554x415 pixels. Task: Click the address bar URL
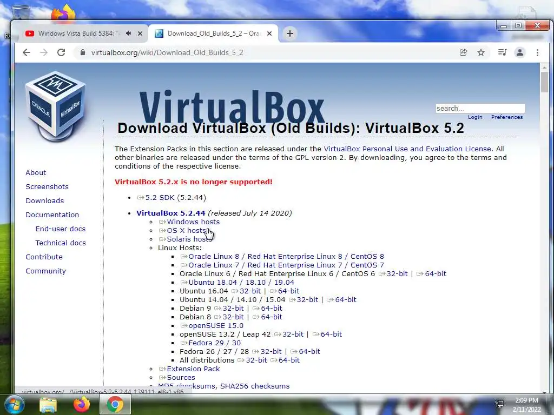coord(167,52)
